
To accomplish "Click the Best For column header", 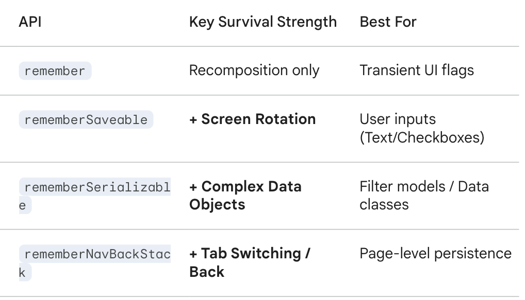I will click(x=388, y=22).
